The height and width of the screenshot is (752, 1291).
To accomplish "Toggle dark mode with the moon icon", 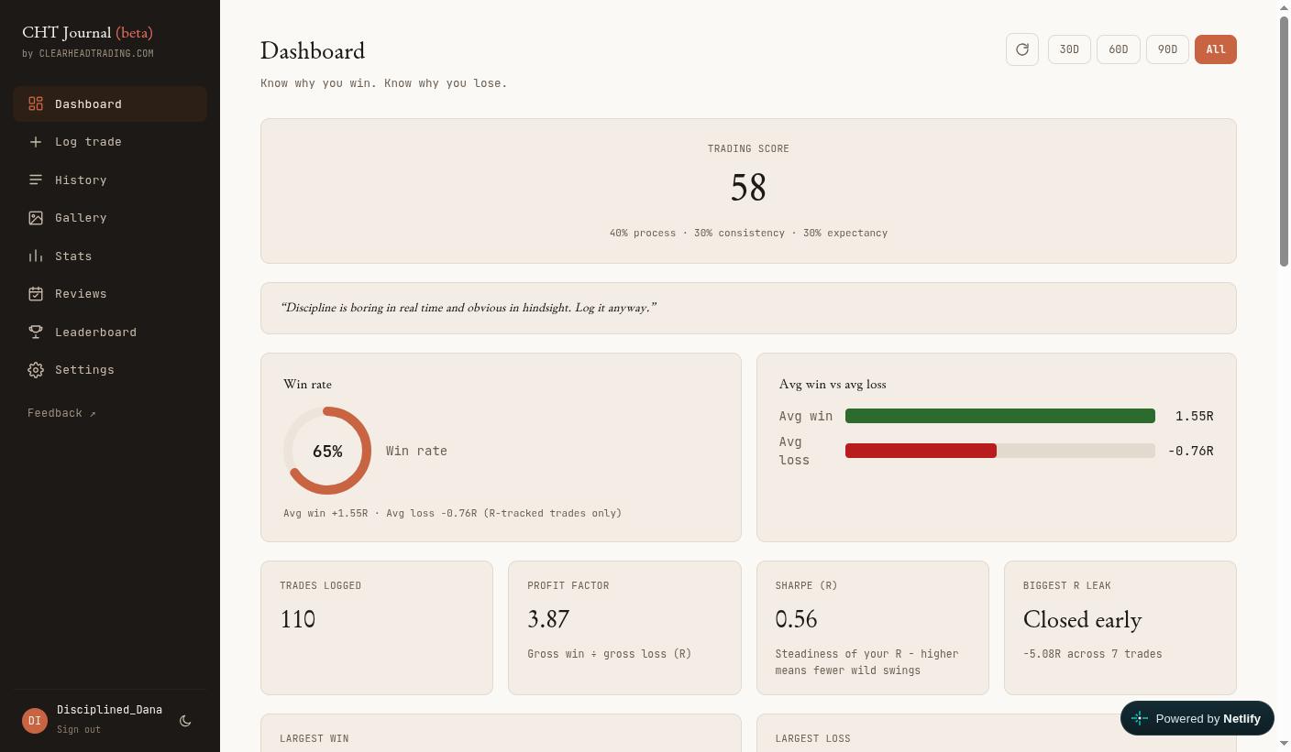I will pos(185,721).
